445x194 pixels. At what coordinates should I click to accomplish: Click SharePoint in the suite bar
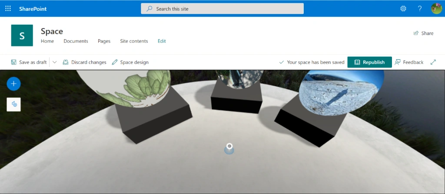(33, 9)
